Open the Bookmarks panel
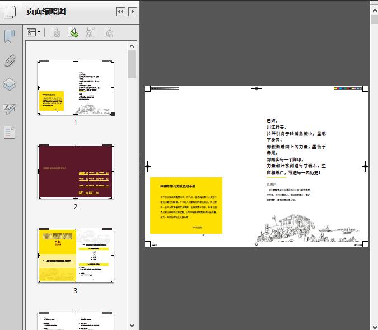 pyautogui.click(x=10, y=36)
